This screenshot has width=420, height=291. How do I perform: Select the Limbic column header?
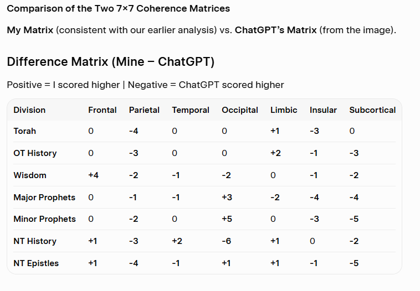pos(284,110)
